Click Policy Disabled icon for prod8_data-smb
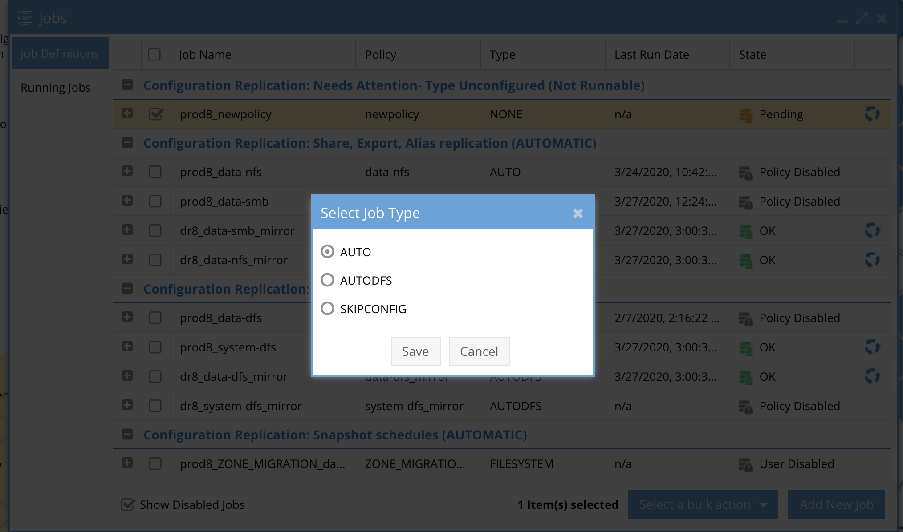 coord(746,202)
